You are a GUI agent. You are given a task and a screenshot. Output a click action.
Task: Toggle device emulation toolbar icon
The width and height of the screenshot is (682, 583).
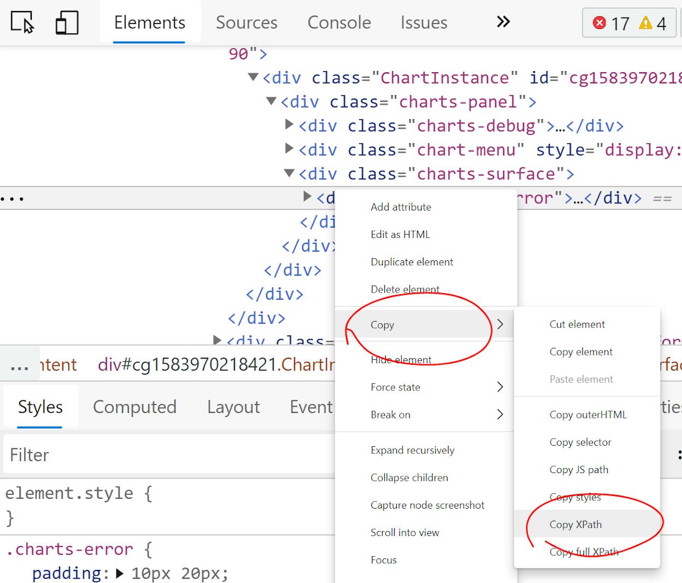tap(67, 22)
